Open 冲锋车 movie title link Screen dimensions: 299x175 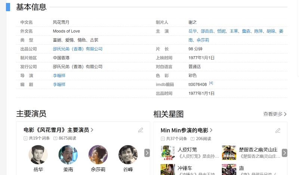(185, 168)
